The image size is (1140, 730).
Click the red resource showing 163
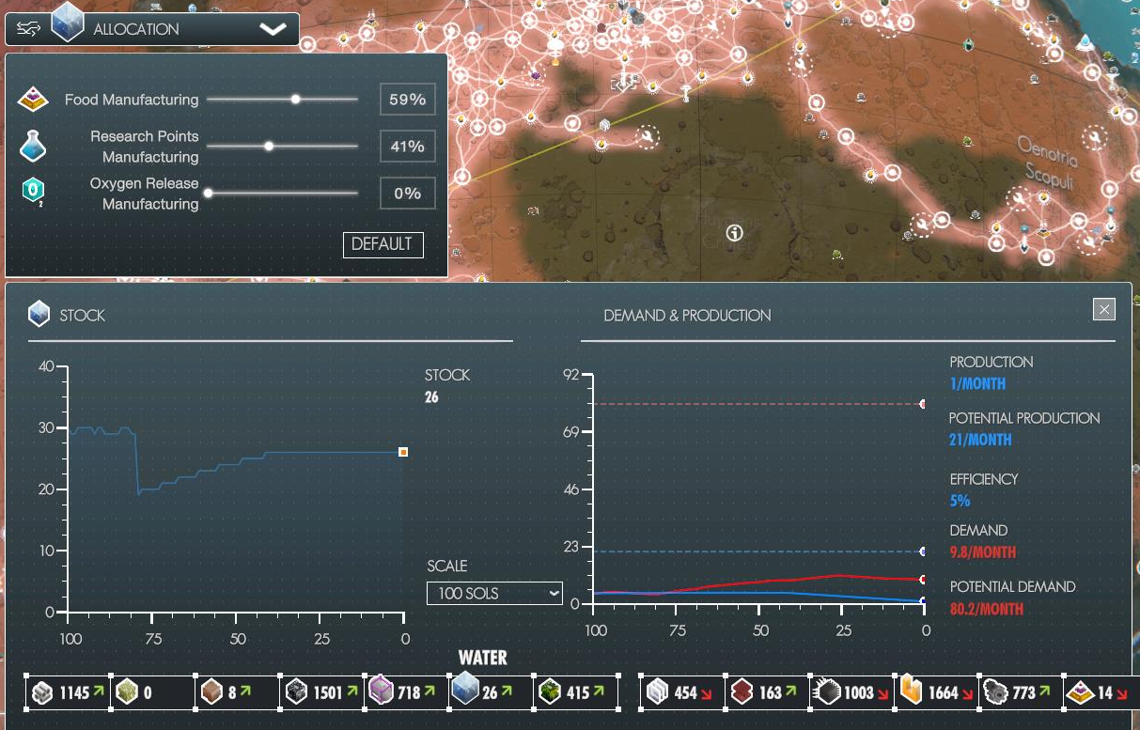(763, 693)
